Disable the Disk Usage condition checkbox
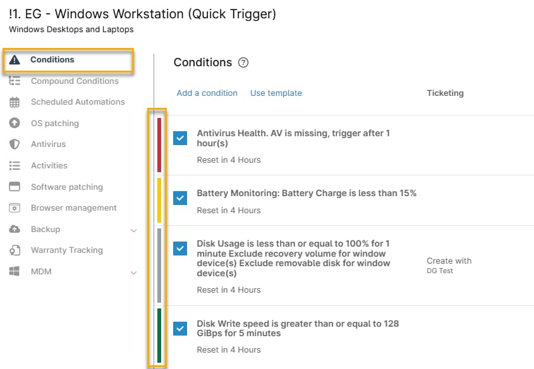 point(181,249)
